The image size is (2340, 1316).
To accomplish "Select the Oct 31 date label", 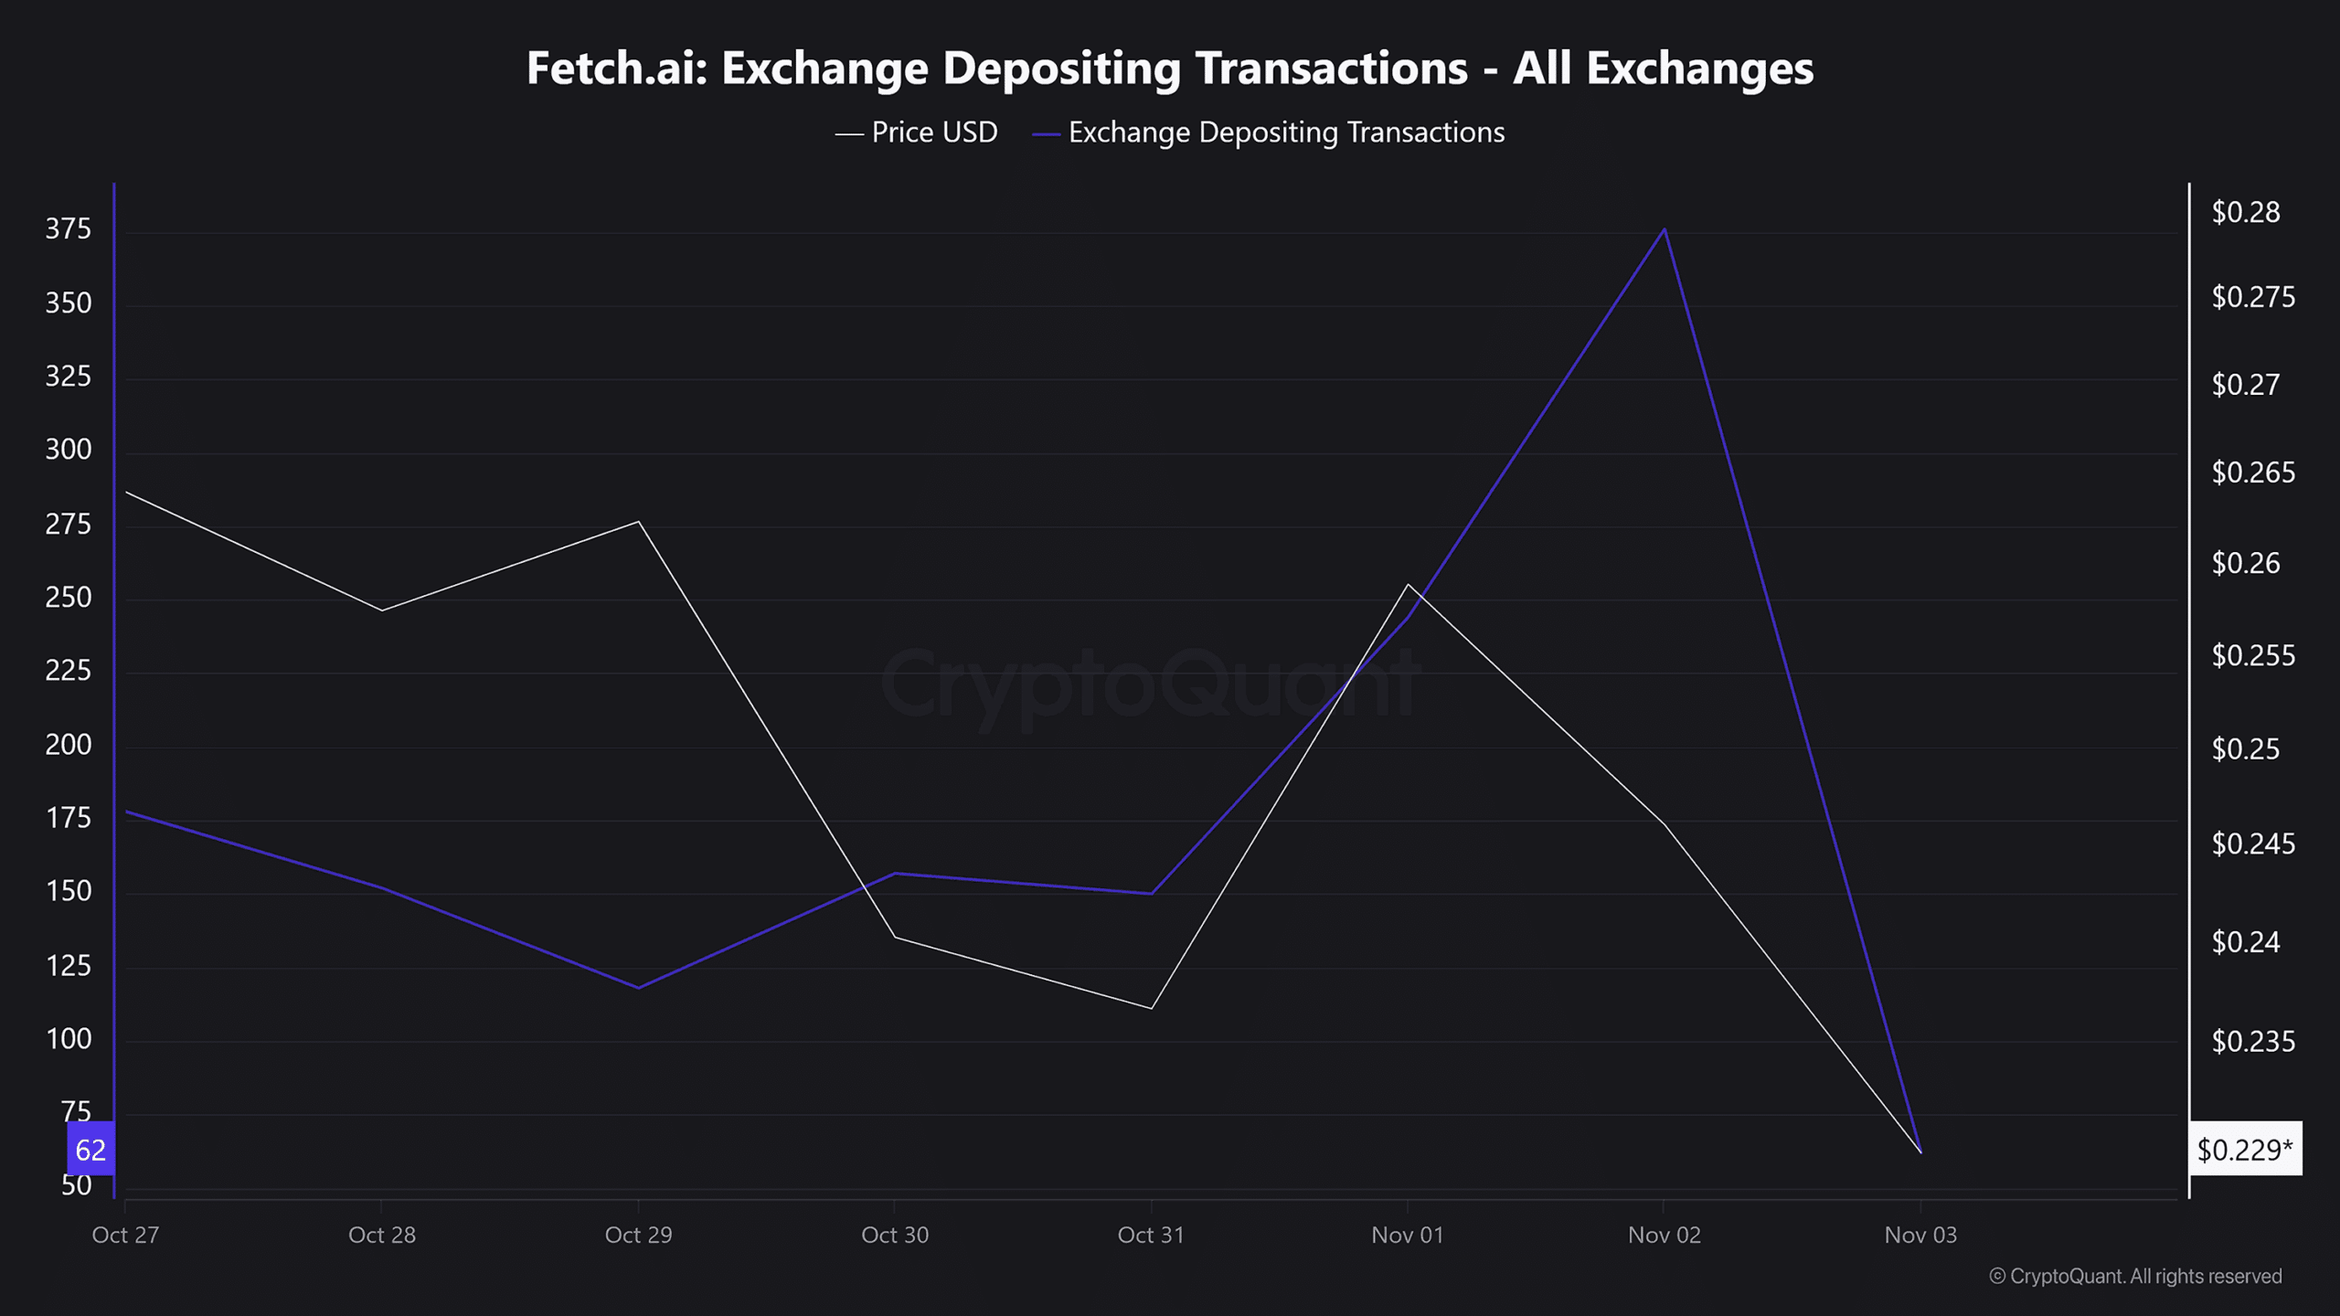I will 1151,1235.
